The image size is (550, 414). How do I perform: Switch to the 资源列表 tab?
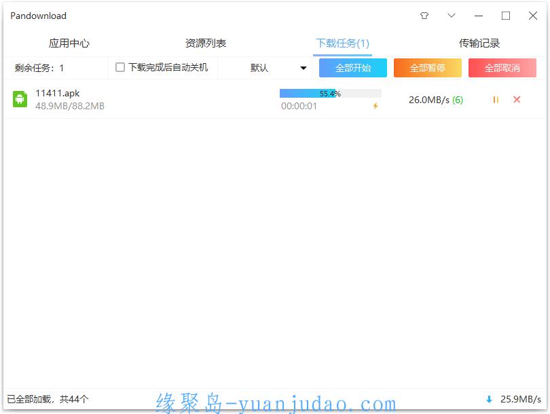(x=206, y=43)
